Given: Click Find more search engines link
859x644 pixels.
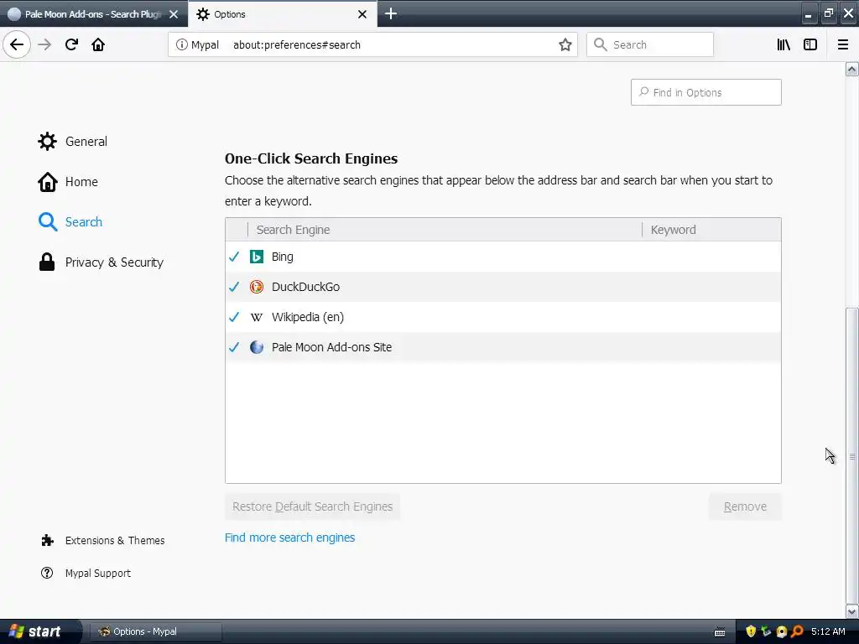Looking at the screenshot, I should [x=289, y=538].
